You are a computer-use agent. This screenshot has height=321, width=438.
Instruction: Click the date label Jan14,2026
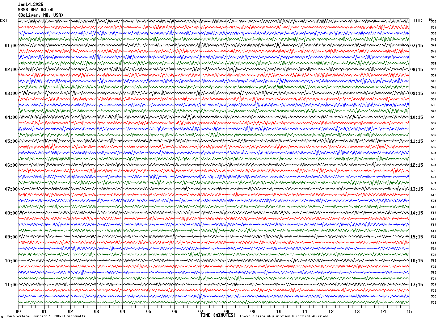pyautogui.click(x=30, y=4)
